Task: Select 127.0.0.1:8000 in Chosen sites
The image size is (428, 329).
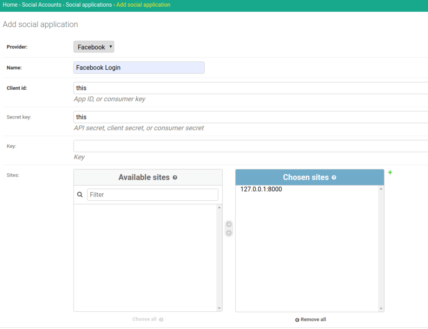Action: click(x=261, y=189)
